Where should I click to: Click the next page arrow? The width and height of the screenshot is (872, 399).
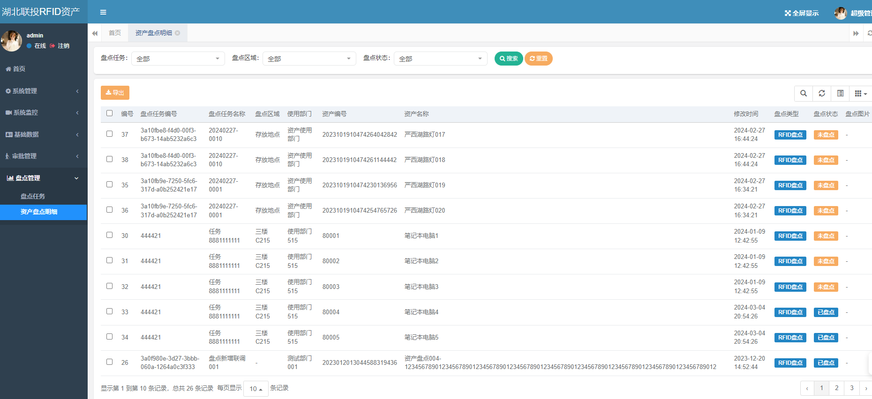coord(866,388)
